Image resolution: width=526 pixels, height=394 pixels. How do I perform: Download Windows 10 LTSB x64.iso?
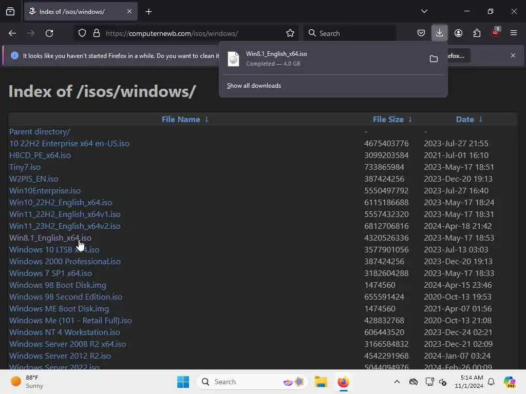(x=54, y=250)
